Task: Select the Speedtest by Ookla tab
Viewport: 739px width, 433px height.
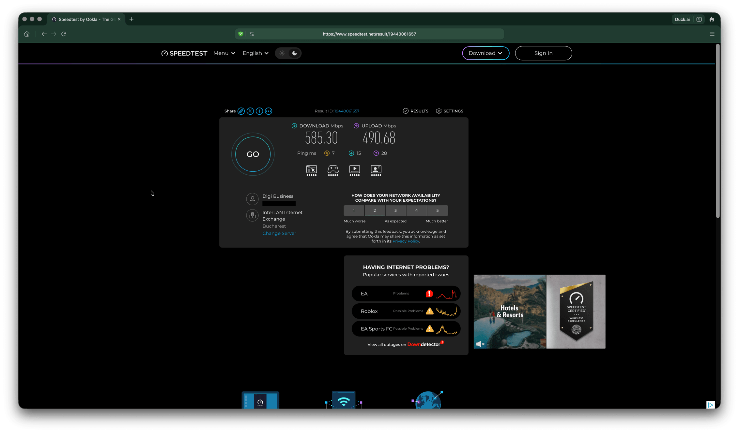Action: pos(86,19)
